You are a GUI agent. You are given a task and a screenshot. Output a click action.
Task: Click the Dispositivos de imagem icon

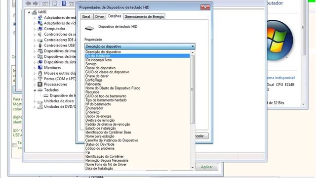(x=40, y=51)
